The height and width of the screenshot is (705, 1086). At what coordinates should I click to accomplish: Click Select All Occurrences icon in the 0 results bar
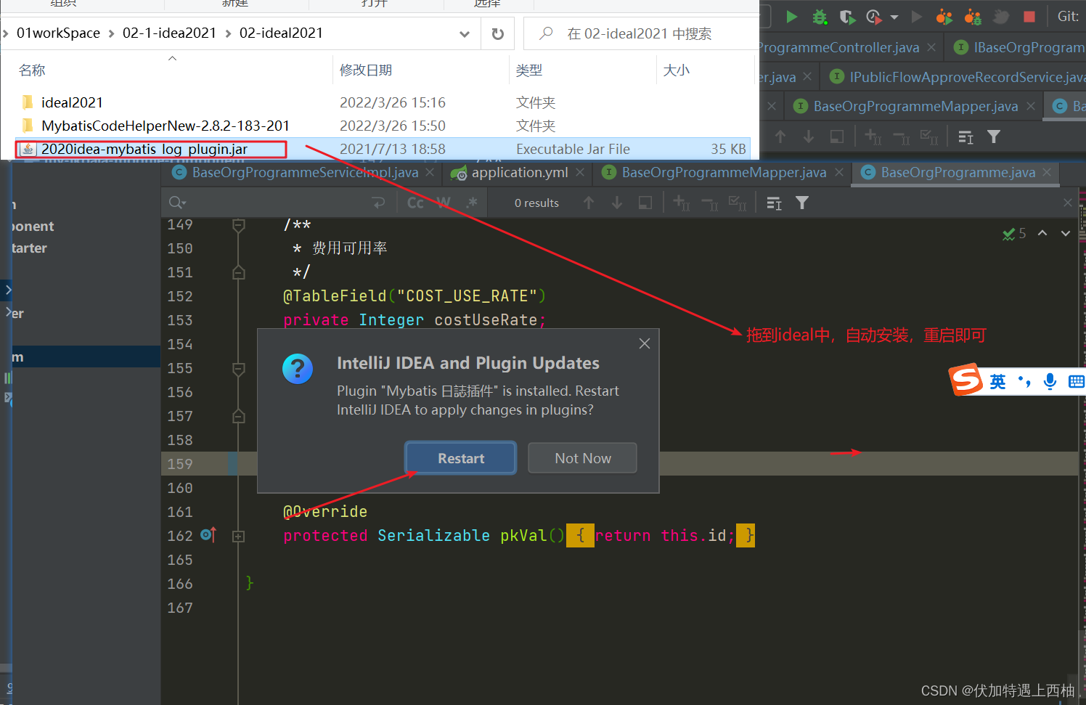(737, 203)
